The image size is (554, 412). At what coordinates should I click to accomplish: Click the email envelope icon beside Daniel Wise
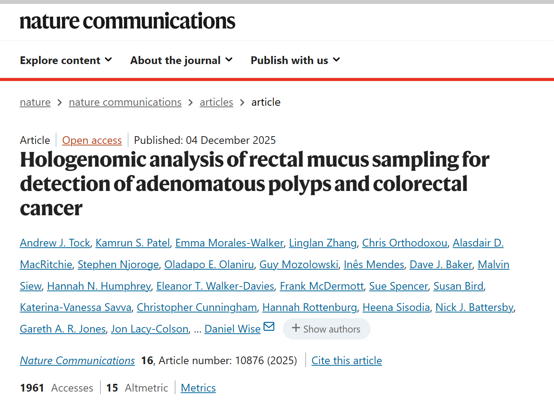[269, 327]
